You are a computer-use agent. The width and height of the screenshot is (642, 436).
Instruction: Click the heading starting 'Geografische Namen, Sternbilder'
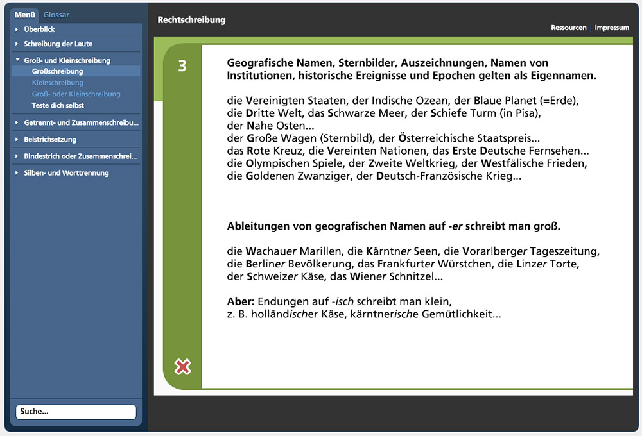pos(412,69)
